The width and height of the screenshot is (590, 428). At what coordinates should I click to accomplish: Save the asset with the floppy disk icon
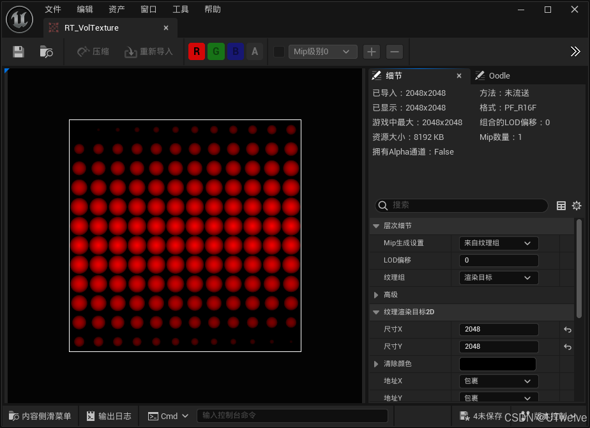[19, 52]
